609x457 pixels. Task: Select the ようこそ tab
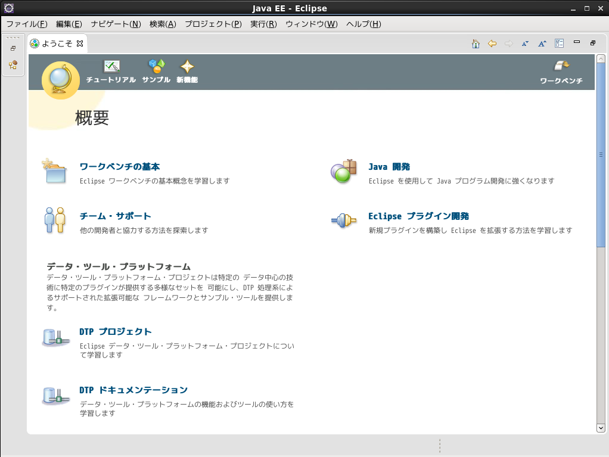pyautogui.click(x=57, y=43)
